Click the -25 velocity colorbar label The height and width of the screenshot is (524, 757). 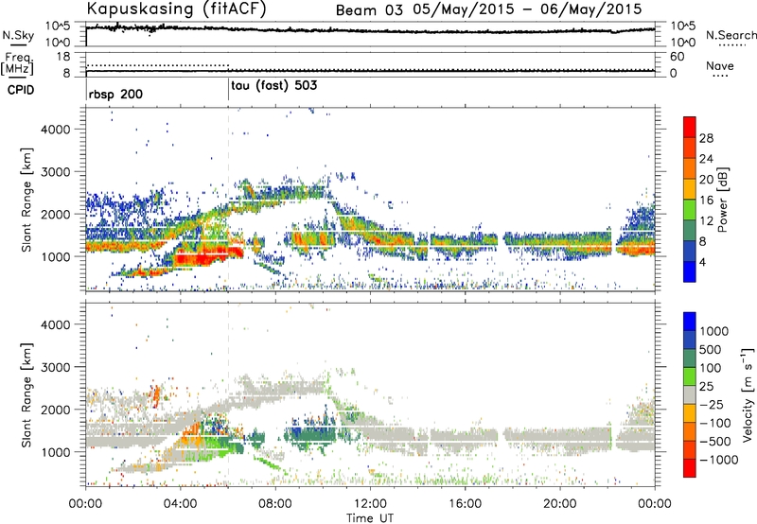click(712, 404)
